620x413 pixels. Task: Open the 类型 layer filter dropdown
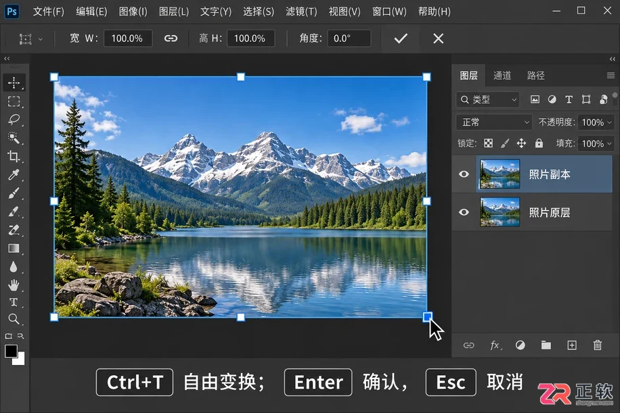click(x=487, y=99)
